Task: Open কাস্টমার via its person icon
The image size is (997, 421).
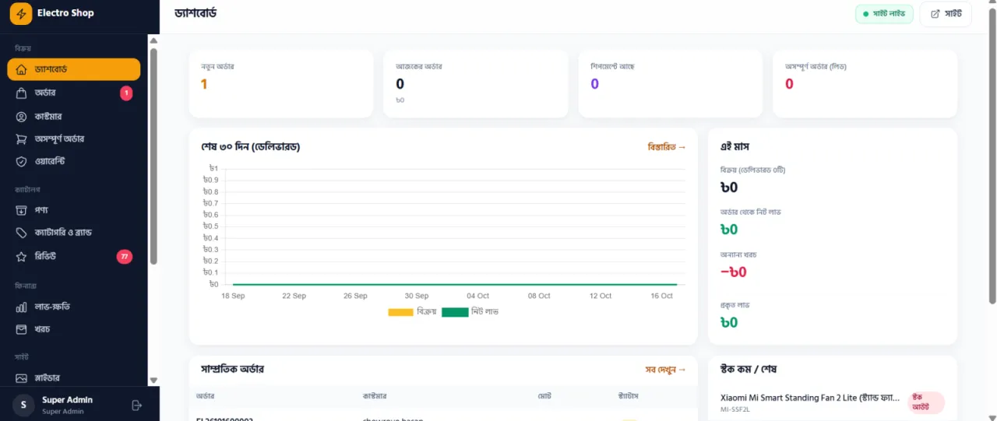Action: (x=21, y=116)
